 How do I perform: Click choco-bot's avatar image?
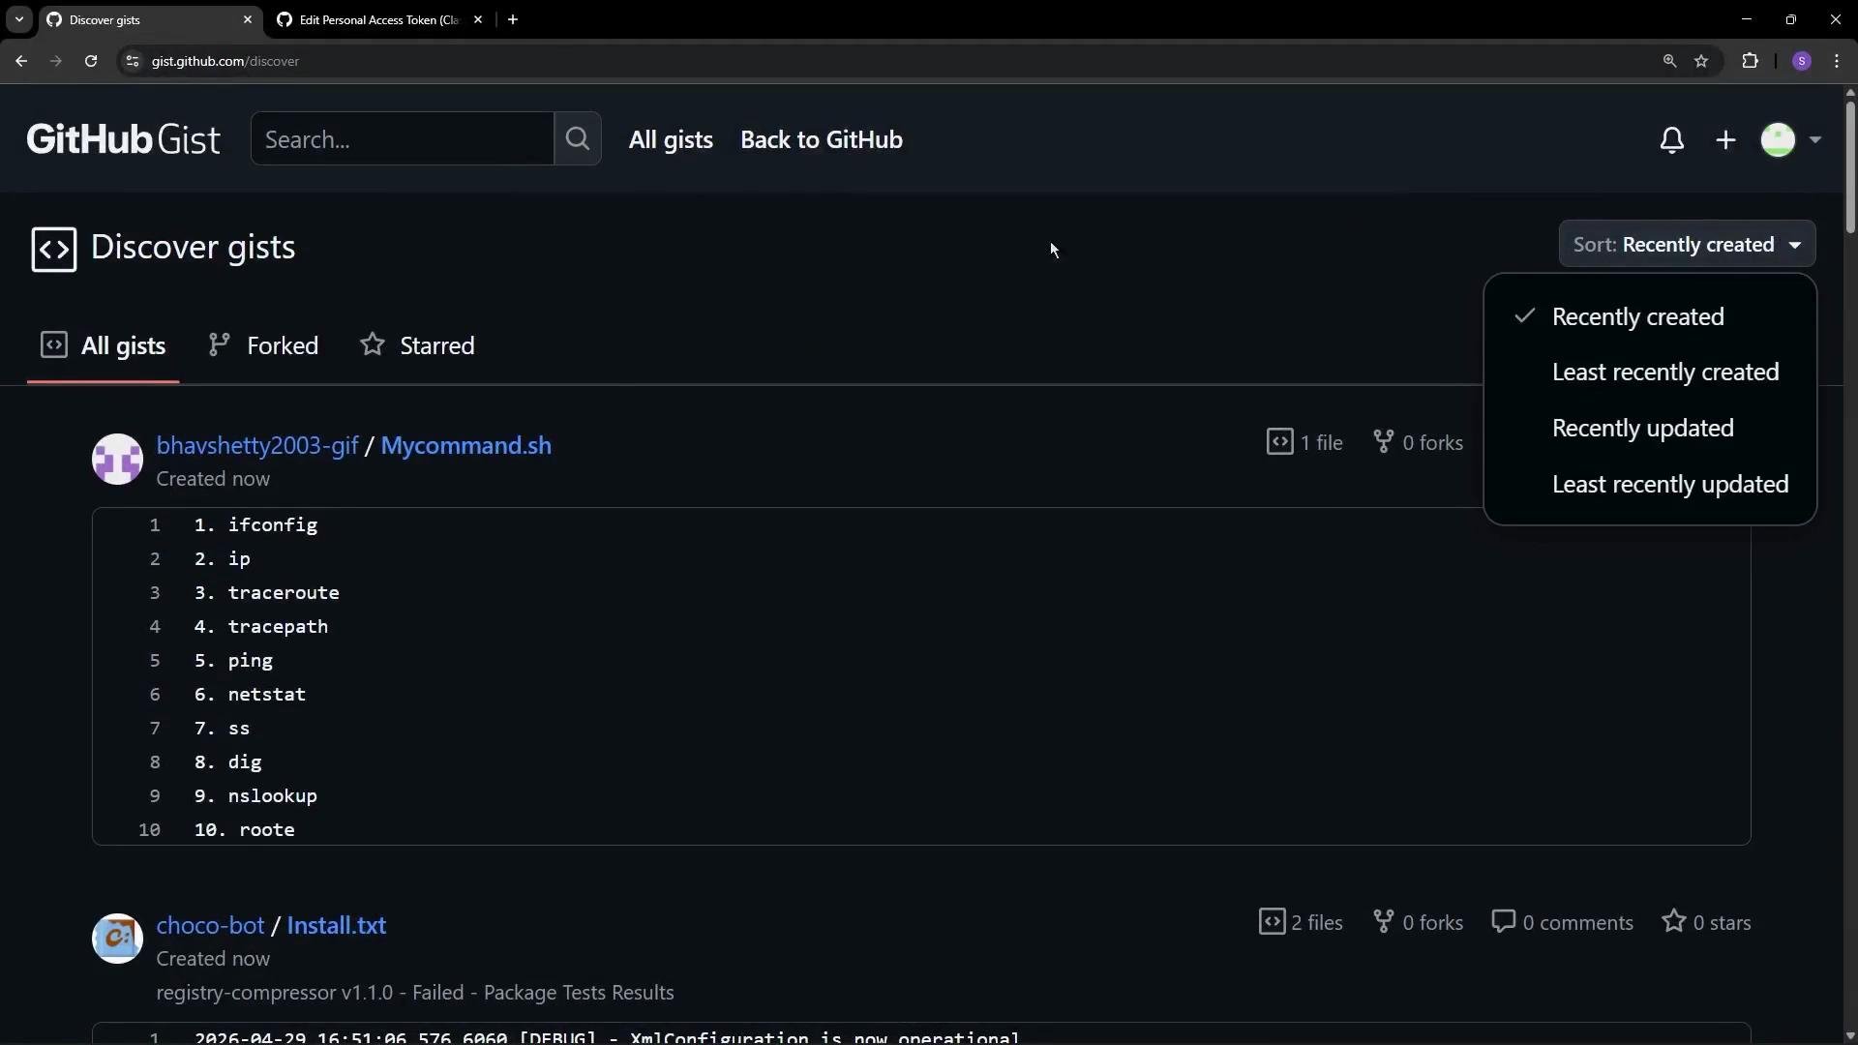(118, 939)
